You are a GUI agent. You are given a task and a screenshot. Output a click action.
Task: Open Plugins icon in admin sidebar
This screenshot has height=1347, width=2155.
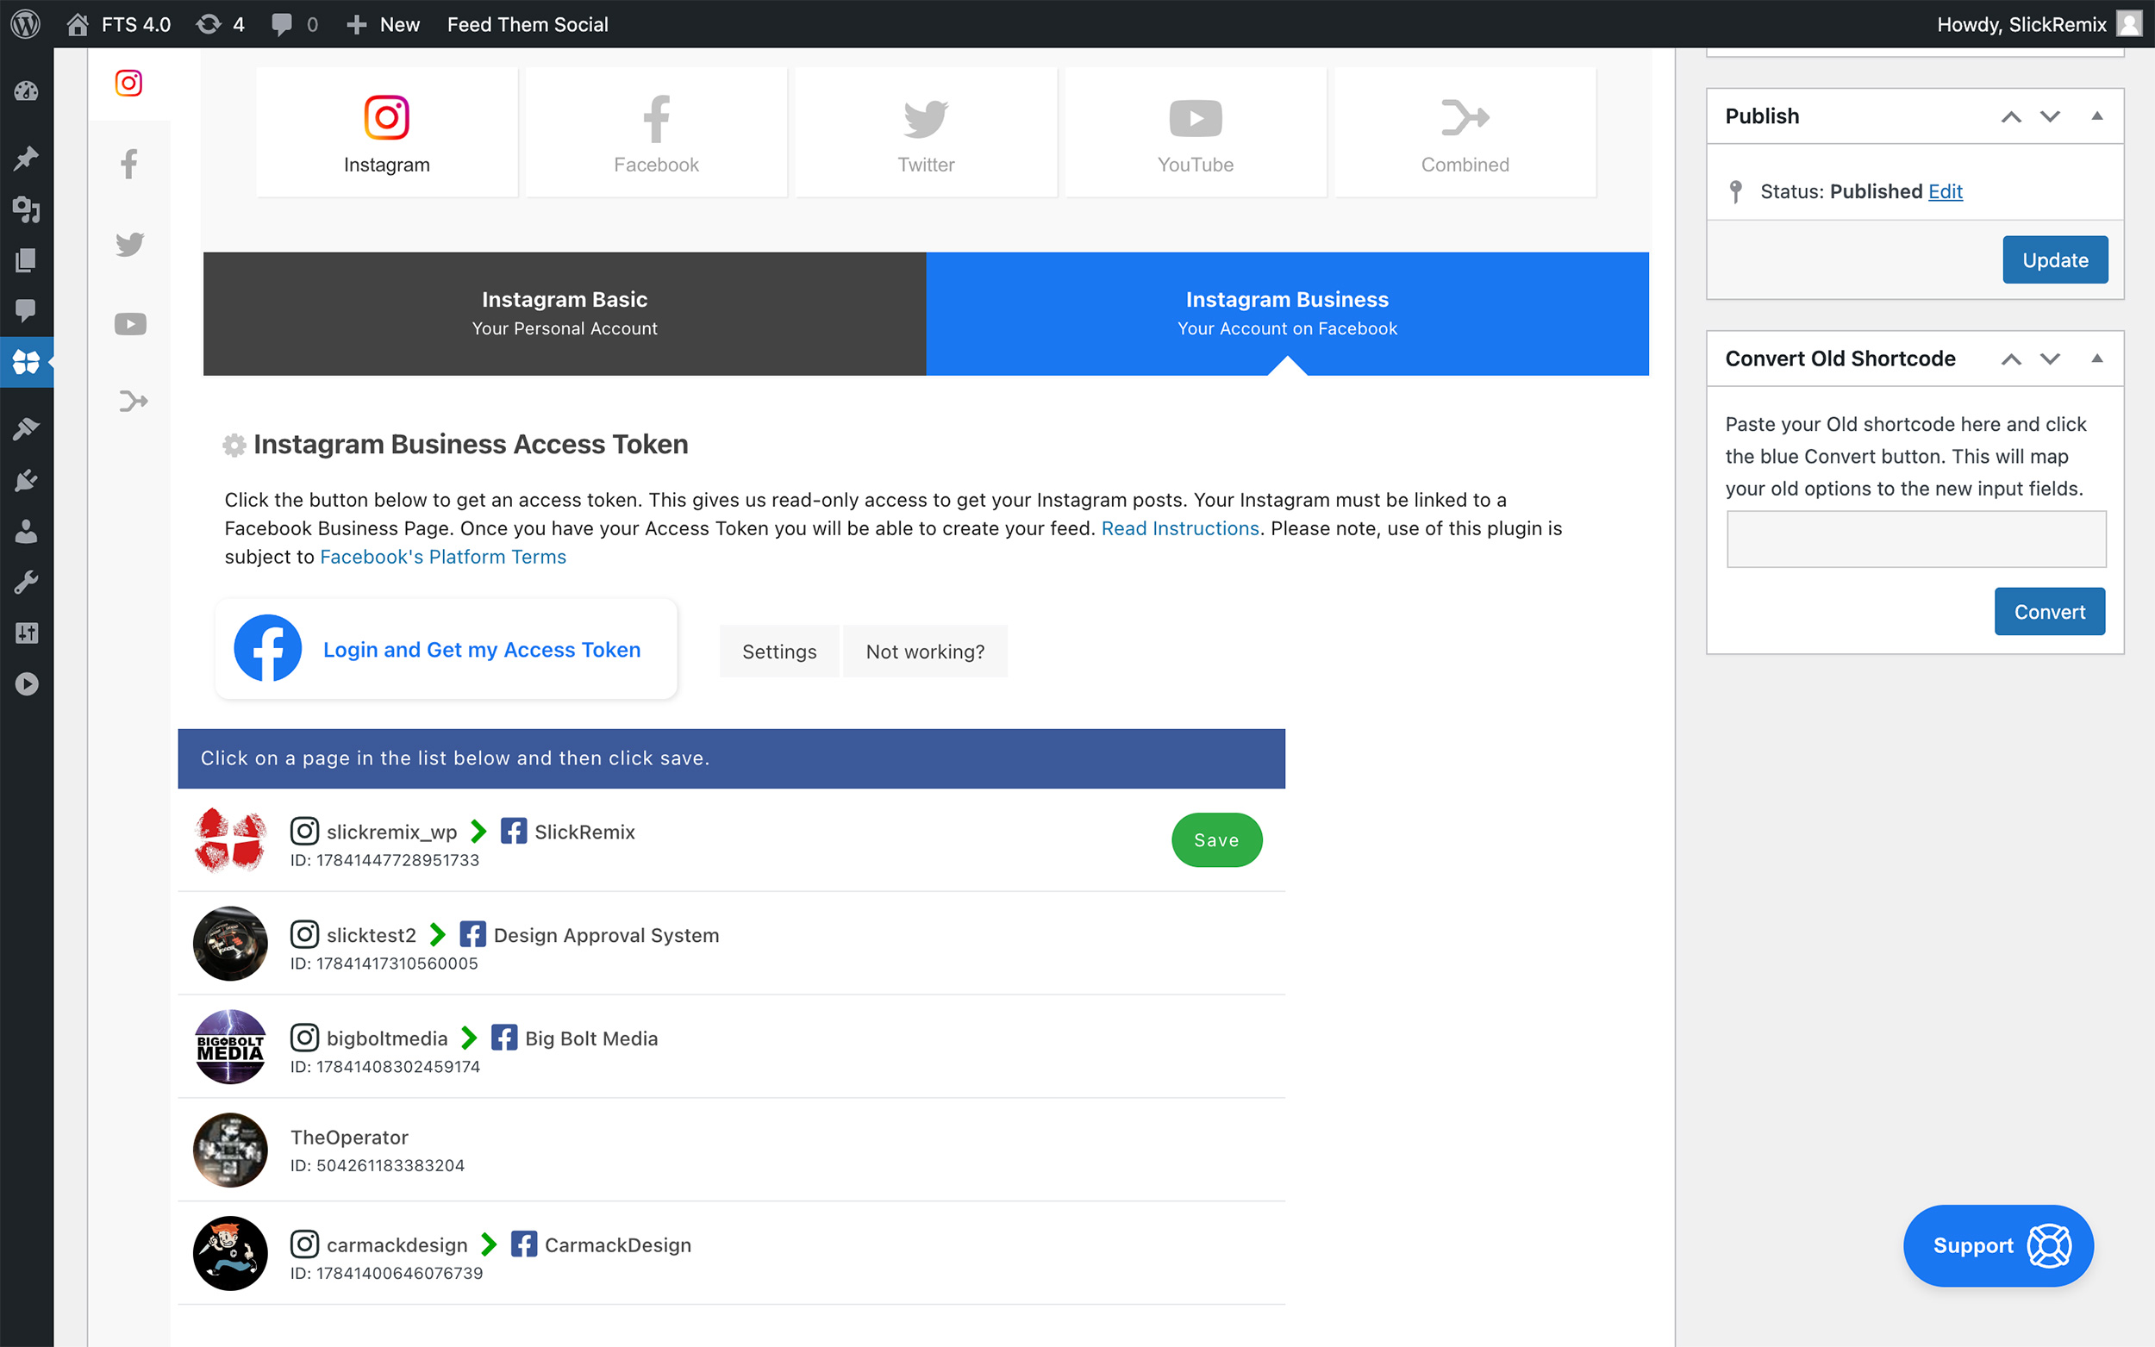coord(26,480)
